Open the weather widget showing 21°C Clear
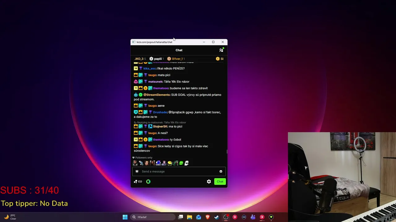 10,217
